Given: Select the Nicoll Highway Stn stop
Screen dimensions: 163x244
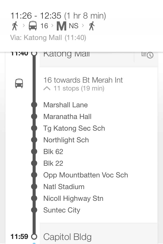Looking at the screenshot, I should pos(73,198).
